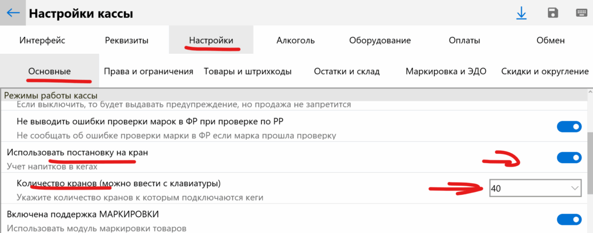The image size is (593, 233).
Task: Switch to 'Маркировка и ЭДО' sub-tab
Action: 446,72
